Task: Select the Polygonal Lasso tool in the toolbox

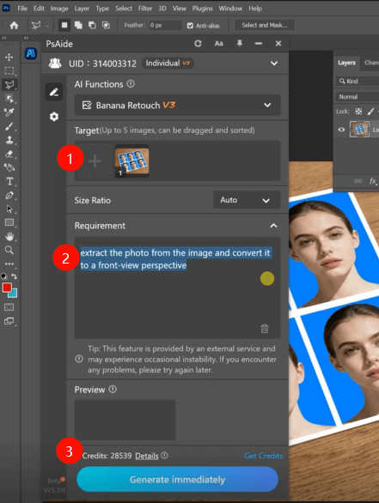Action: (x=9, y=85)
